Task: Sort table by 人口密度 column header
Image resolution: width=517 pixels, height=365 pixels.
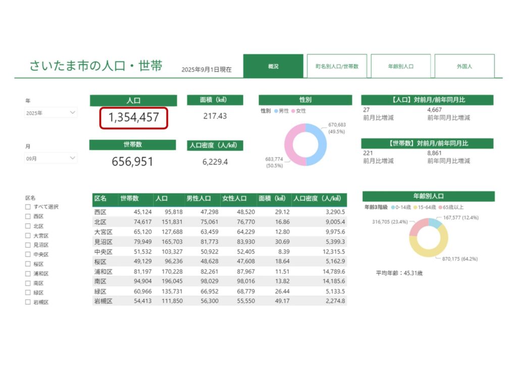Action: (x=317, y=199)
